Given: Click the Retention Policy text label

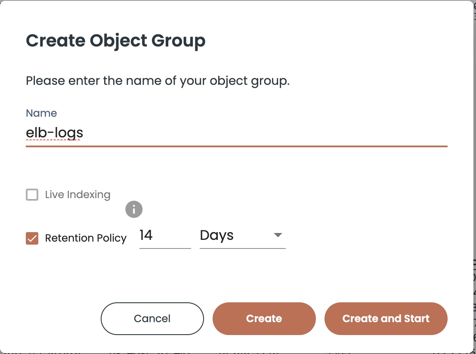Looking at the screenshot, I should (x=86, y=238).
